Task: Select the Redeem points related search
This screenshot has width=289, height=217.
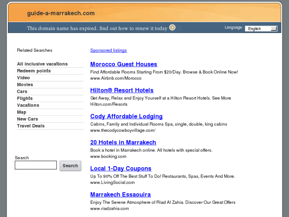Action: coord(34,71)
